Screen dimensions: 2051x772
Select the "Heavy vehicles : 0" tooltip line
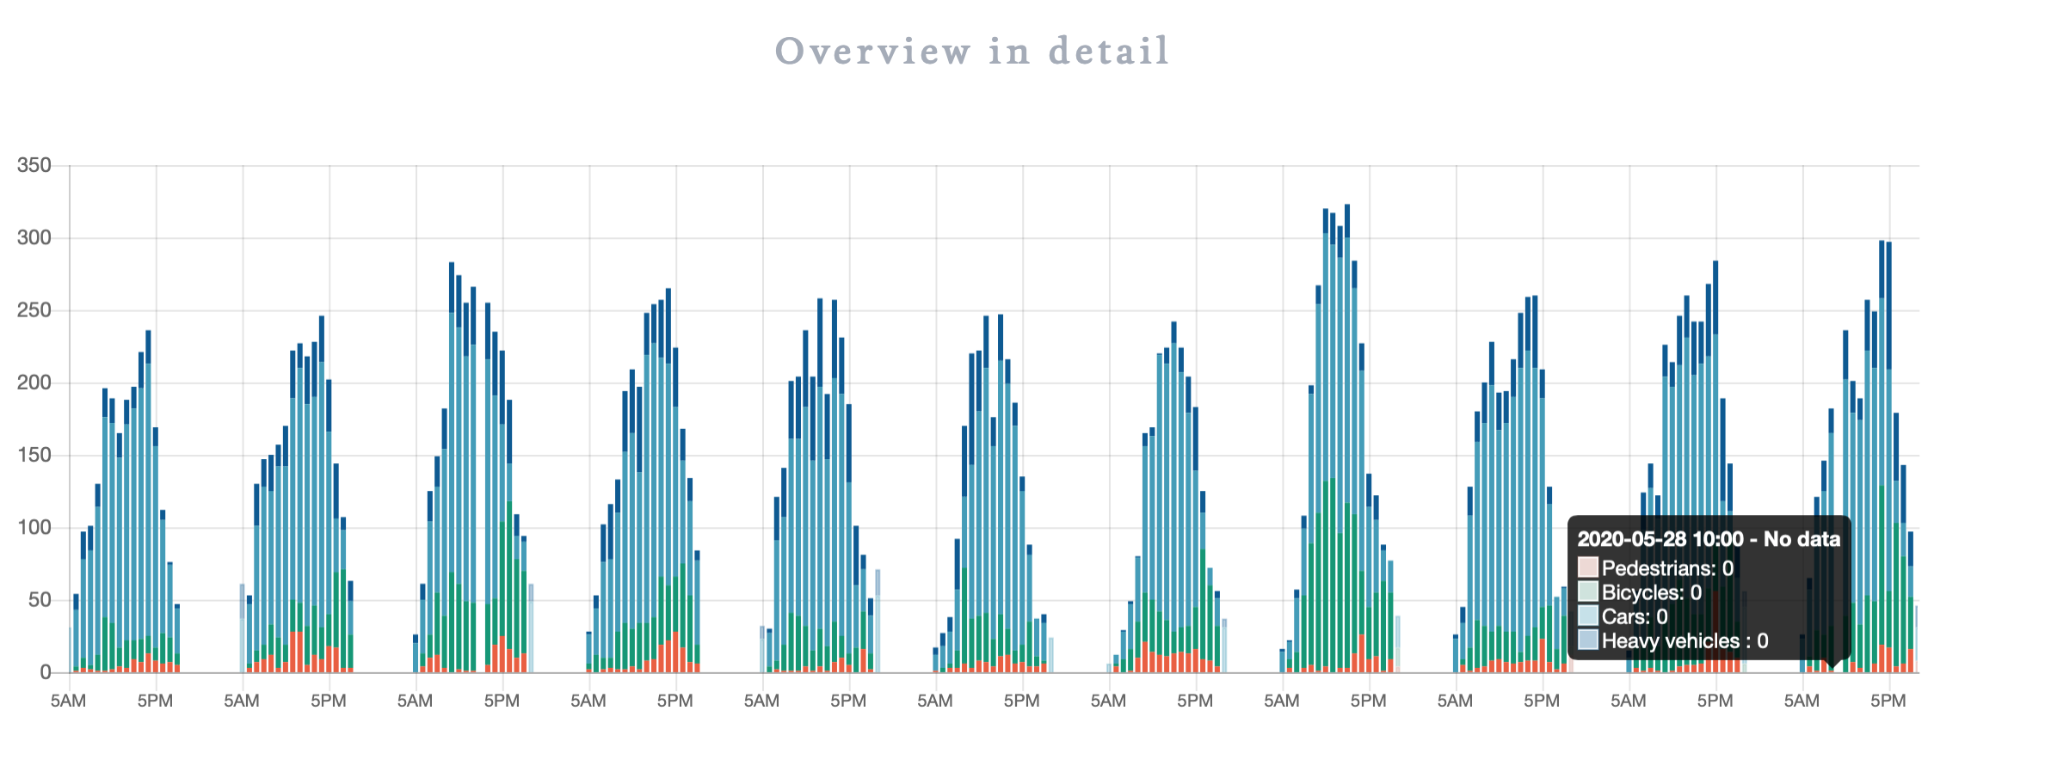point(1685,640)
